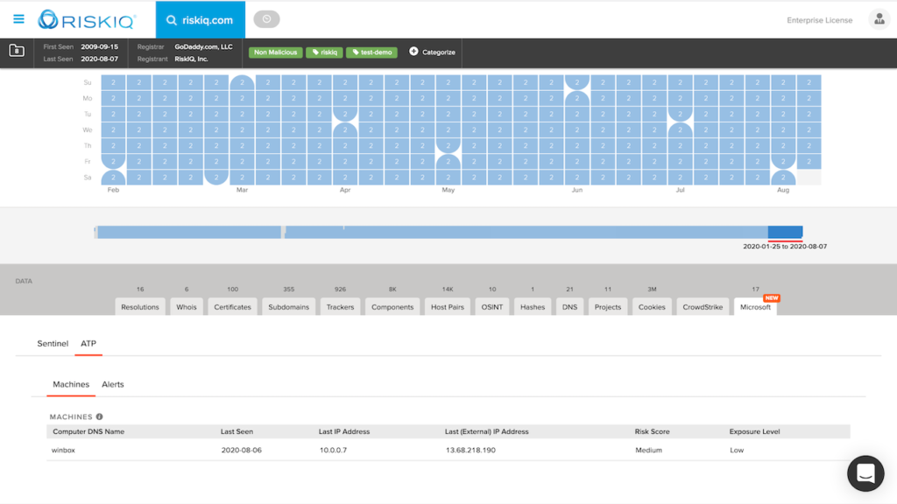Image resolution: width=897 pixels, height=504 pixels.
Task: Select the Machines sub-tab
Action: pos(71,385)
